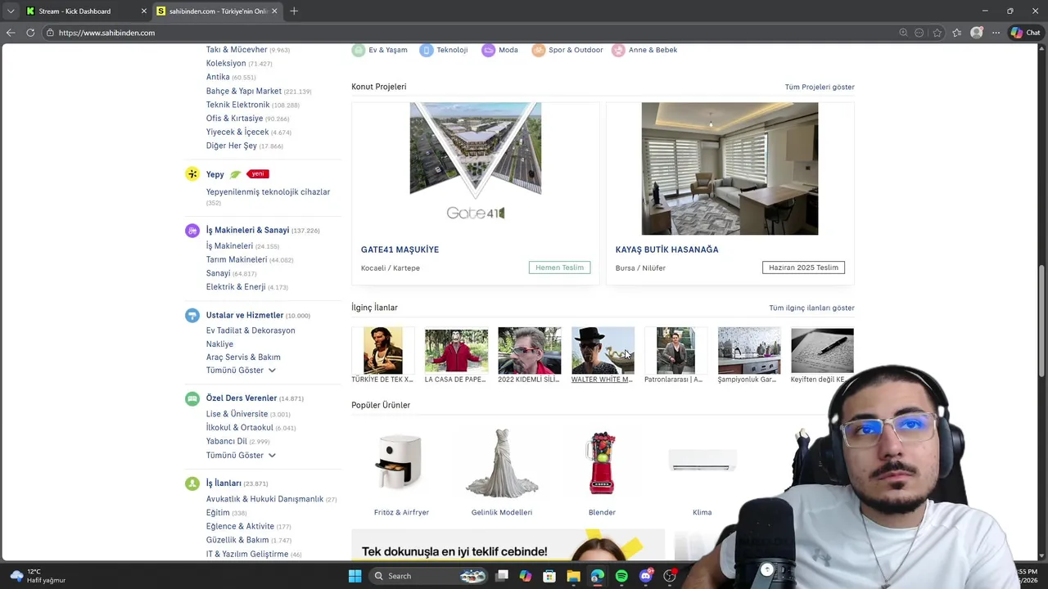The height and width of the screenshot is (589, 1048).
Task: Click the Spor & Outdoor category icon
Action: (x=539, y=50)
